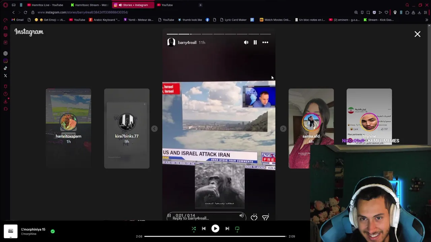Screen dimensions: 431x242
Task: Open ChatGPT in the Opera sidebar
Action: [5, 53]
